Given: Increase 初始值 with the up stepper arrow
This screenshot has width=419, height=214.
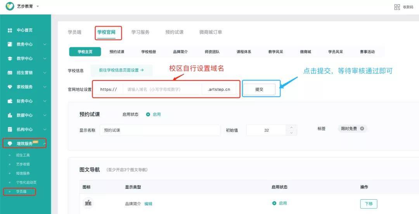Looking at the screenshot, I should click(x=291, y=128).
